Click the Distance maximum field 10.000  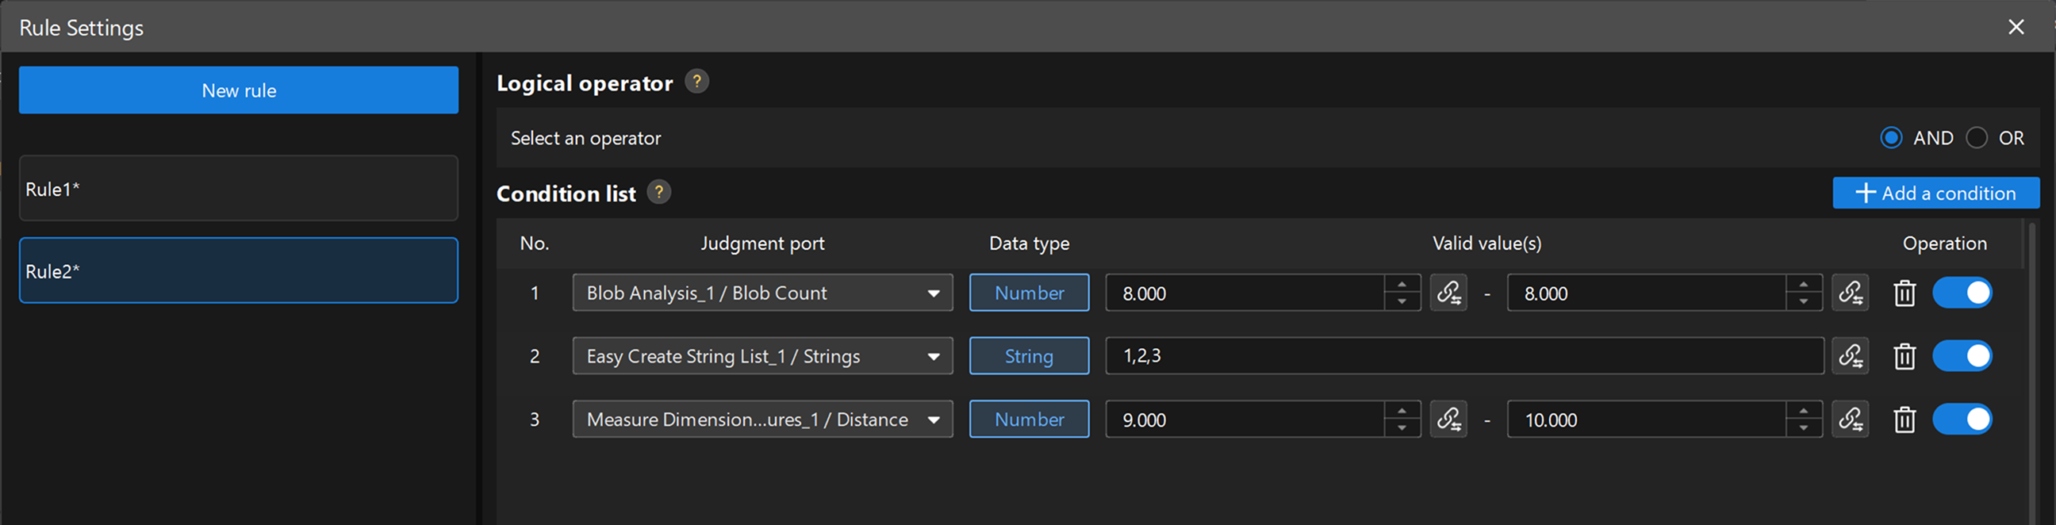(1647, 419)
